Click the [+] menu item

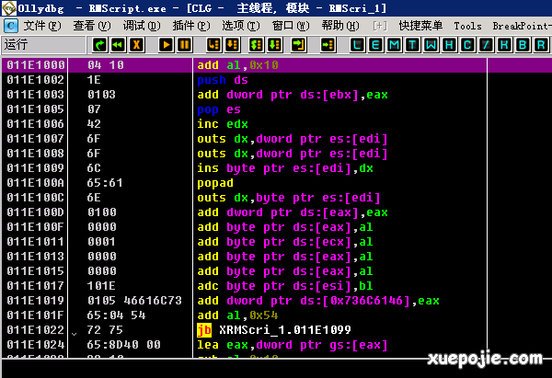point(380,26)
